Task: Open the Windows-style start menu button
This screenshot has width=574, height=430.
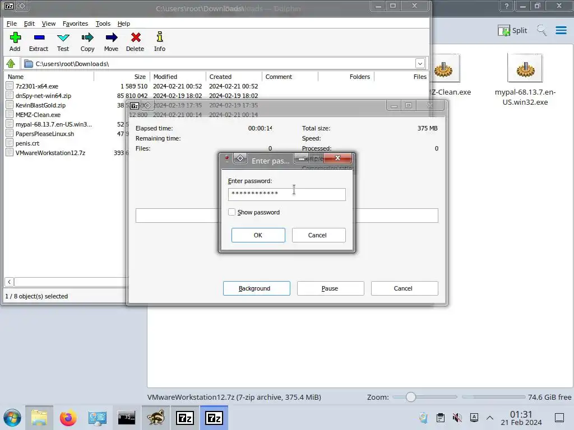Action: click(x=12, y=418)
